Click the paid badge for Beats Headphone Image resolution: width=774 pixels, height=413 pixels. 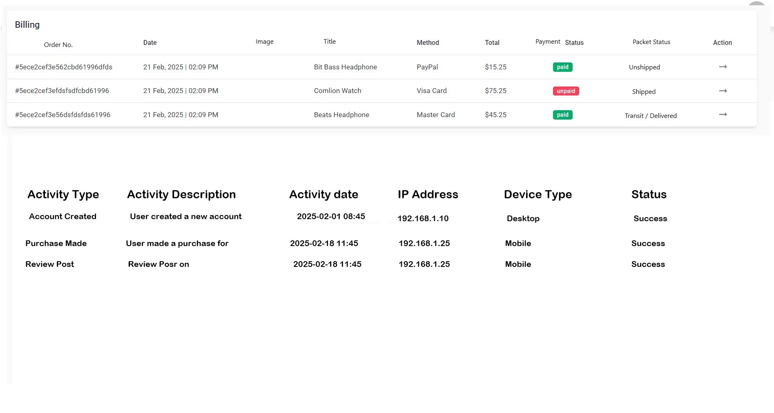562,115
